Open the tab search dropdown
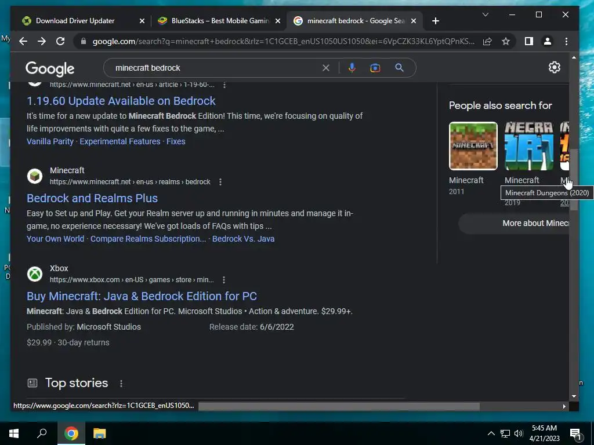This screenshot has height=445, width=594. 486,14
